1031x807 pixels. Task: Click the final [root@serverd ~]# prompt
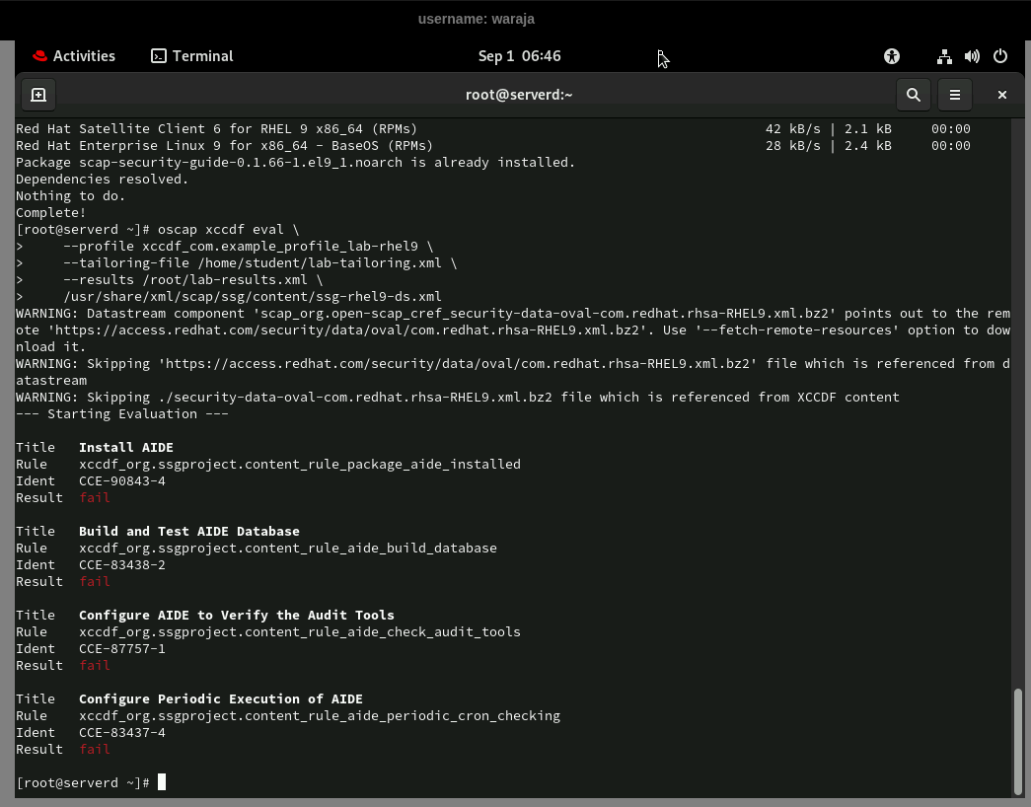coord(83,782)
